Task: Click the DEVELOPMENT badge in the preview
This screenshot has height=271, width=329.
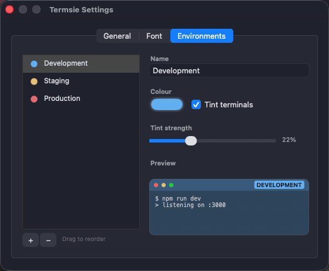Action: pos(279,185)
